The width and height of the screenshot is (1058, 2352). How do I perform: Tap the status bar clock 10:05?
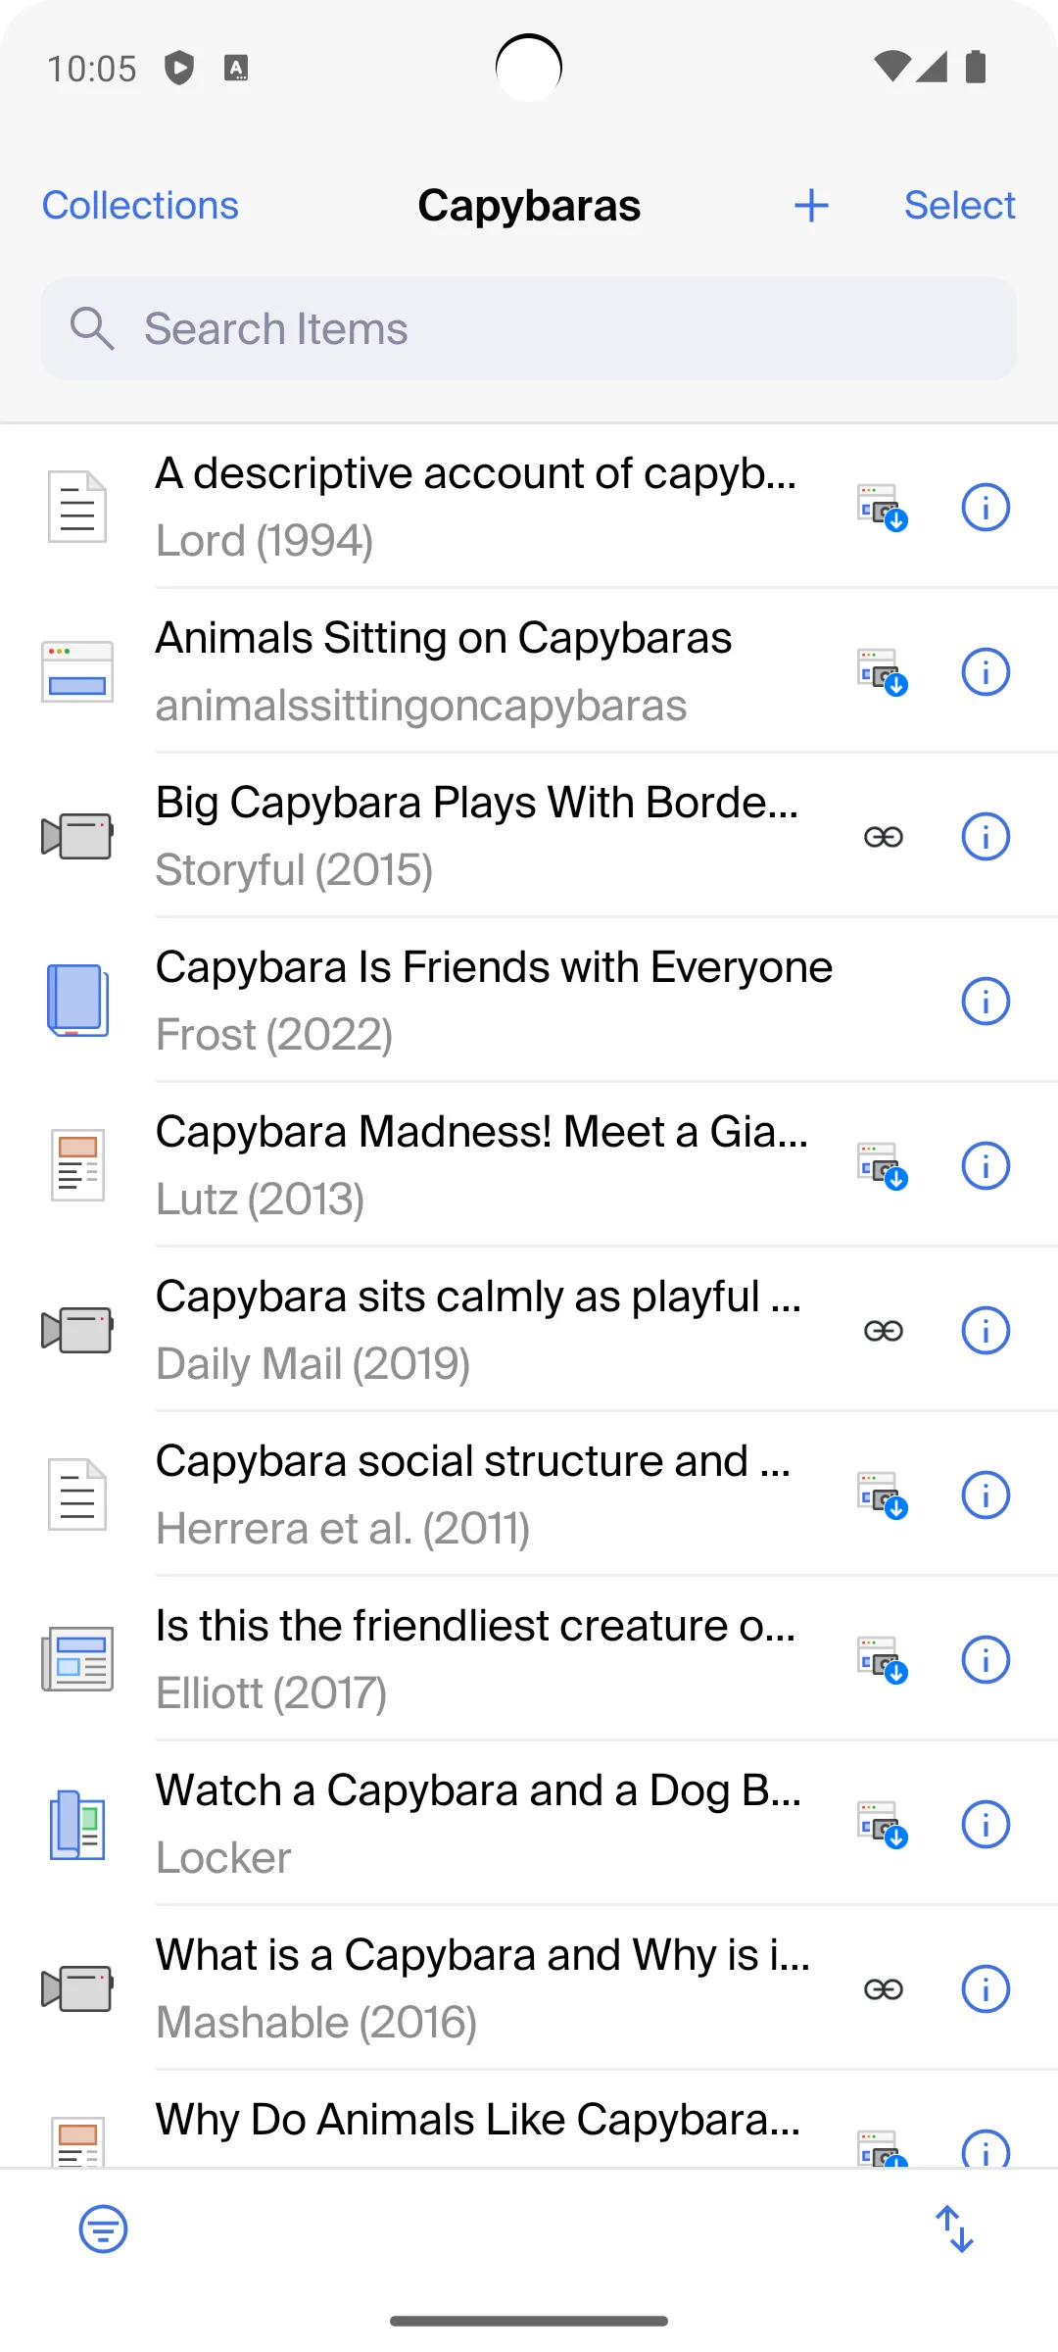point(92,69)
